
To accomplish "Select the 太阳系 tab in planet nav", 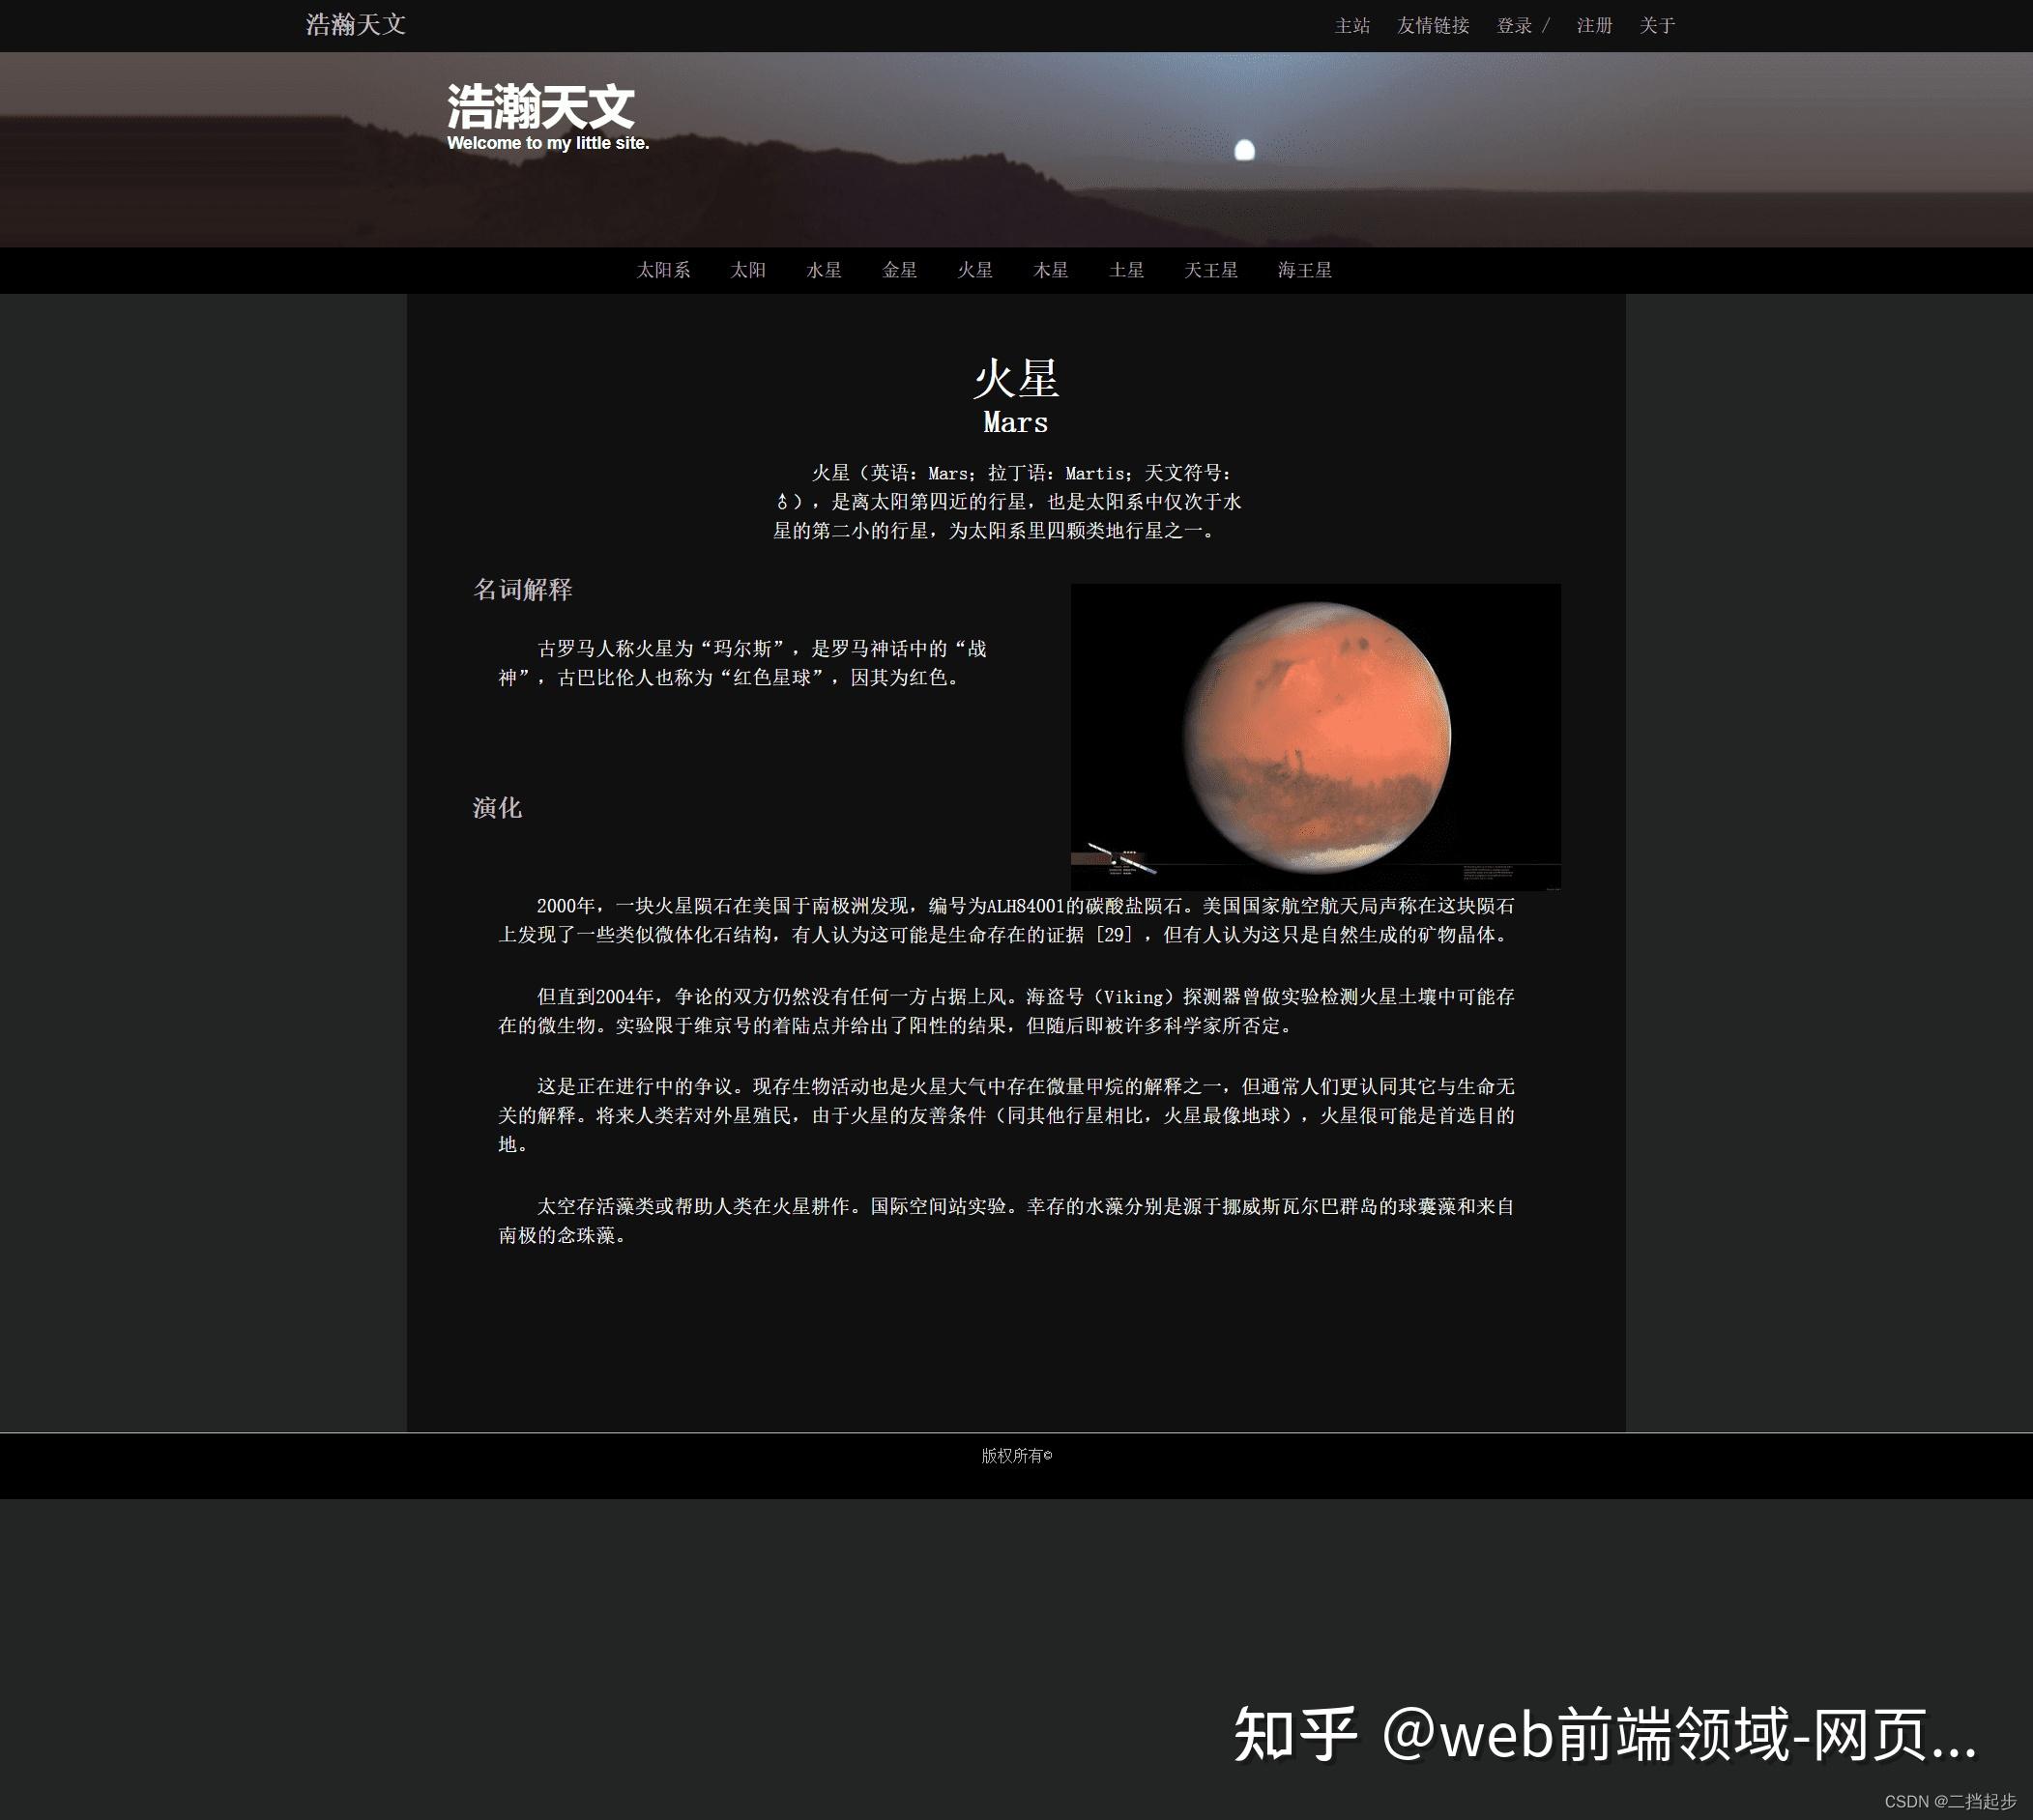I will coord(663,270).
